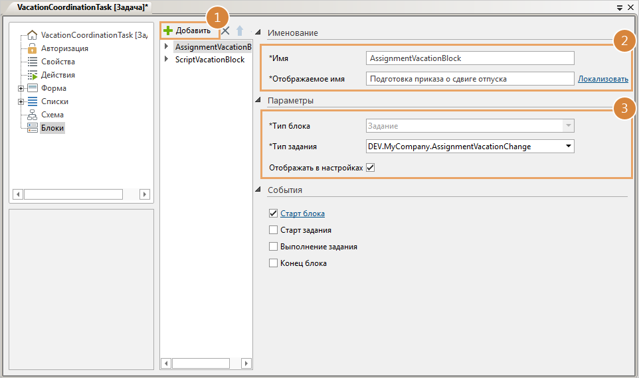This screenshot has height=378, width=639.
Task: Click the Отображаемое имя text field
Action: point(470,79)
